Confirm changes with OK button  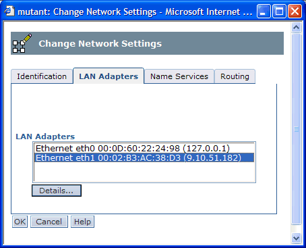(20, 222)
